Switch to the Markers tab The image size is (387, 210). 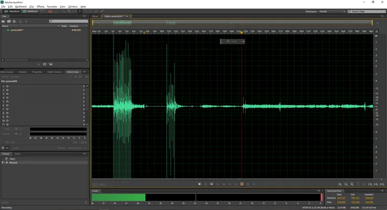coord(22,72)
